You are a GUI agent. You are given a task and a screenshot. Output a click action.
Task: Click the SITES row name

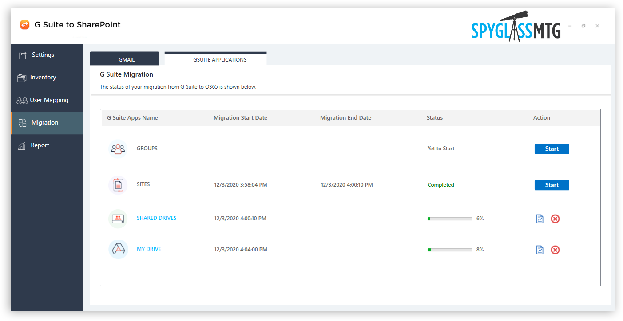[x=143, y=184]
